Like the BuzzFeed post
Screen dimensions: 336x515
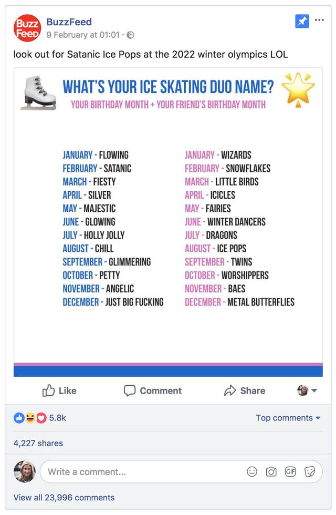click(x=59, y=390)
